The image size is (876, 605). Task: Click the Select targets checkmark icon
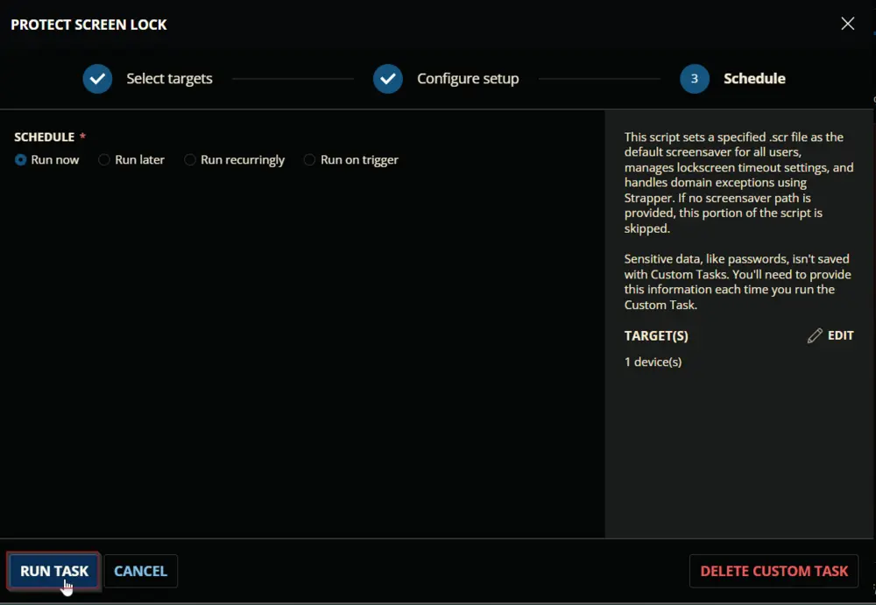point(98,79)
